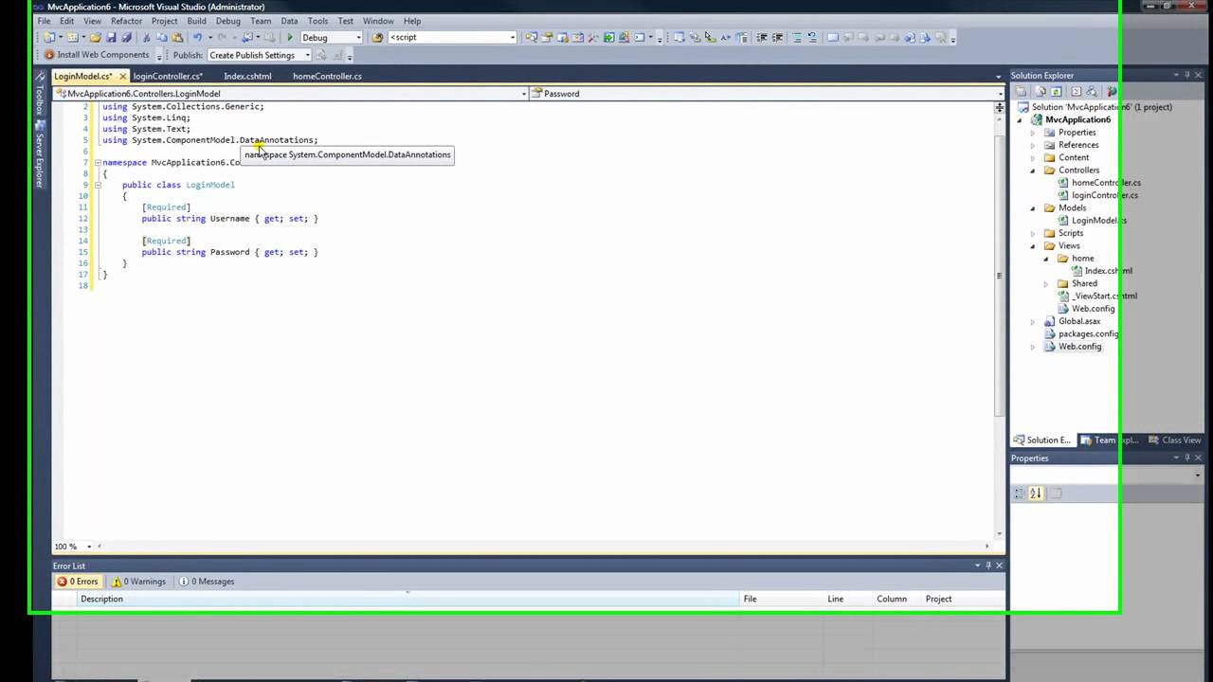1213x682 pixels.
Task: Toggle Show All Files in Solution Explorer
Action: pos(1041,91)
